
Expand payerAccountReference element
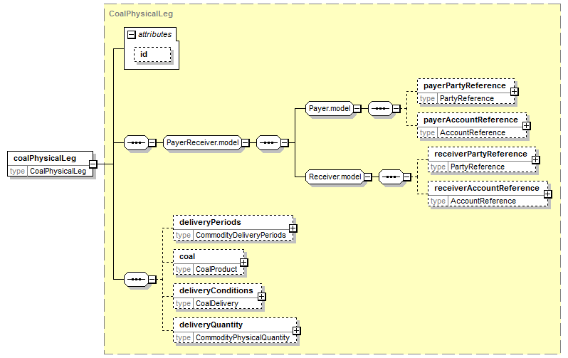[x=526, y=126]
